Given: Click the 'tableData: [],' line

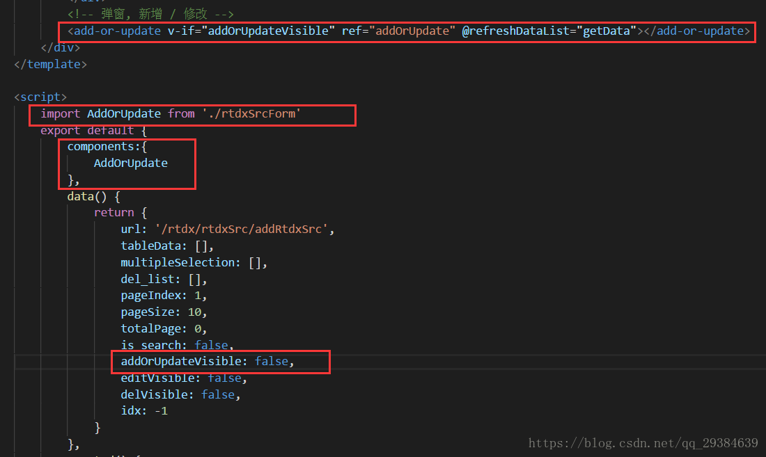Looking at the screenshot, I should 167,246.
